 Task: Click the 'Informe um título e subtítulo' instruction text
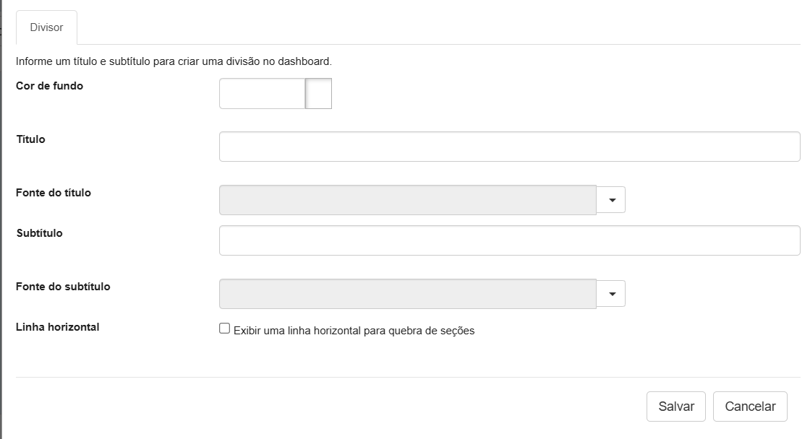pos(174,61)
